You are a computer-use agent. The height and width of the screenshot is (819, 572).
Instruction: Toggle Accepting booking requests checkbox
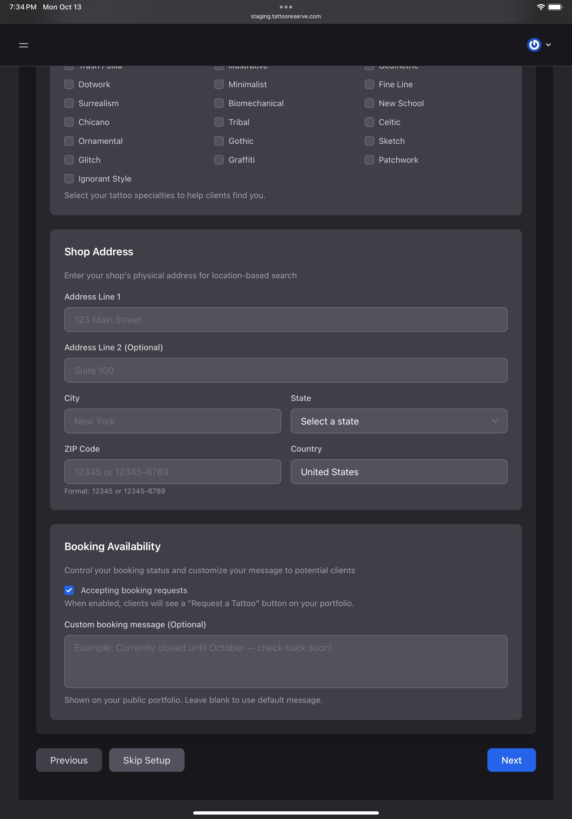click(x=69, y=590)
